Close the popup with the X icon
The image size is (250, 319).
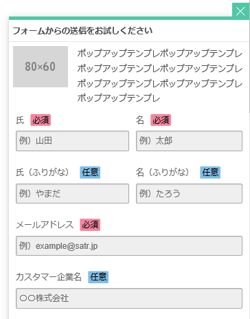241,11
